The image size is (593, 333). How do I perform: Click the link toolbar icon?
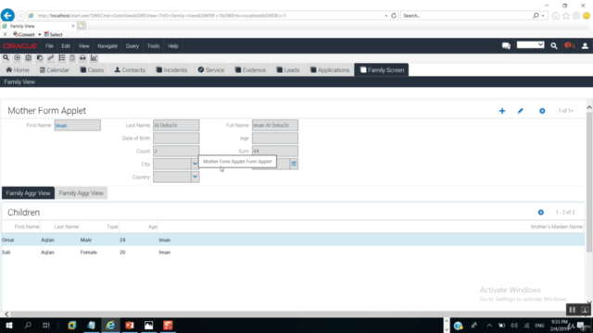tap(51, 57)
